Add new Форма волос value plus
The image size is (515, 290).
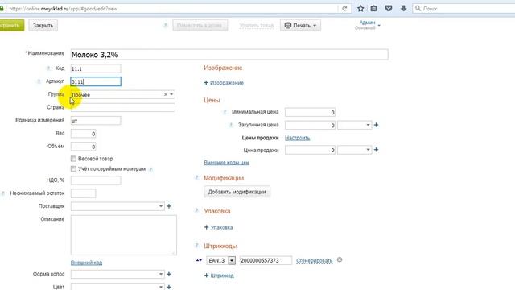pyautogui.click(x=169, y=274)
